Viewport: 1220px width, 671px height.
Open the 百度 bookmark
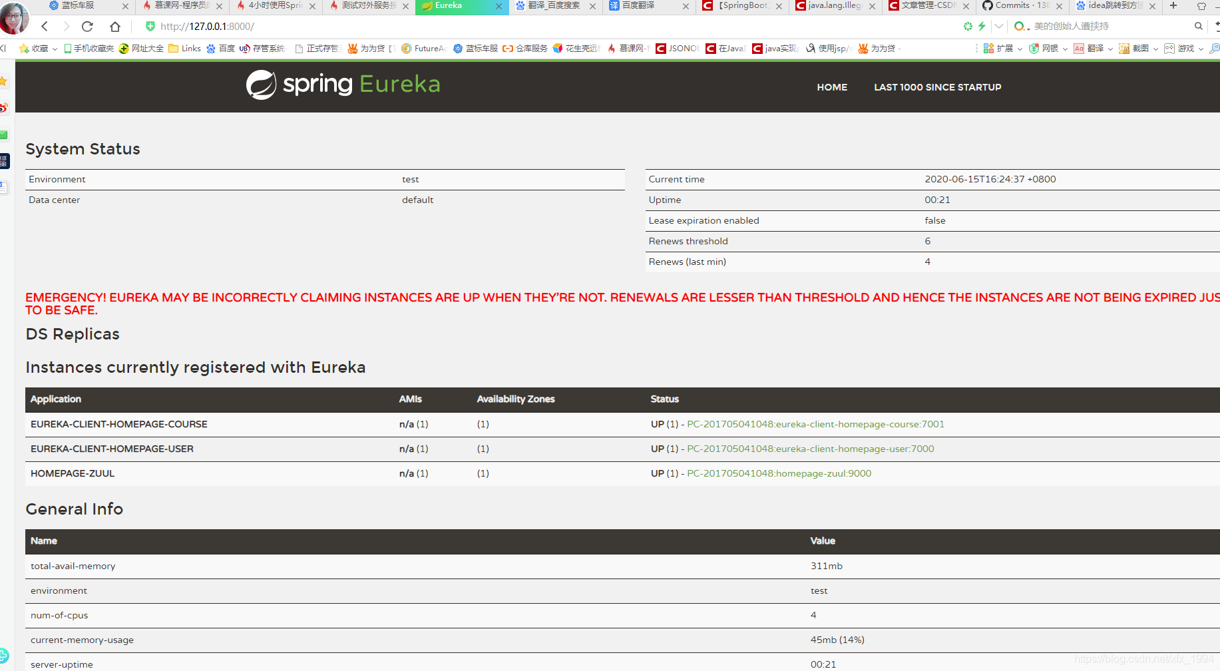[x=220, y=49]
